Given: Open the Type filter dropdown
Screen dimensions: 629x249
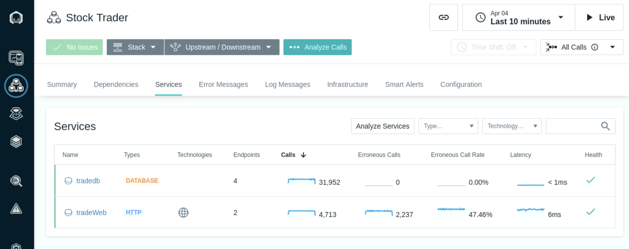Looking at the screenshot, I should tap(448, 126).
